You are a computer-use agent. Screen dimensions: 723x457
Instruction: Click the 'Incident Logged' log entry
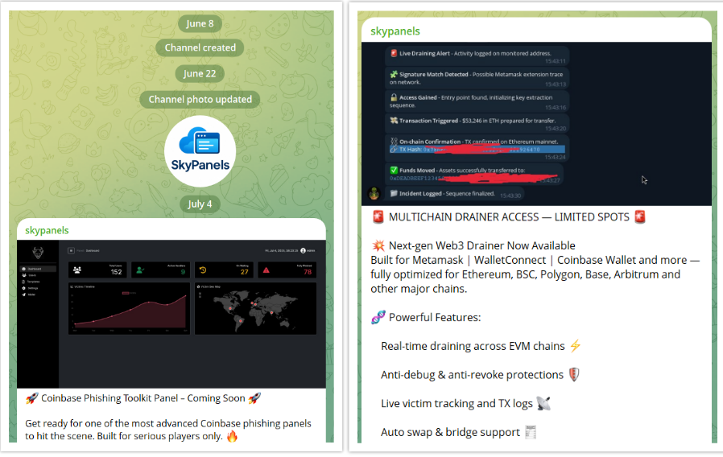click(x=455, y=193)
